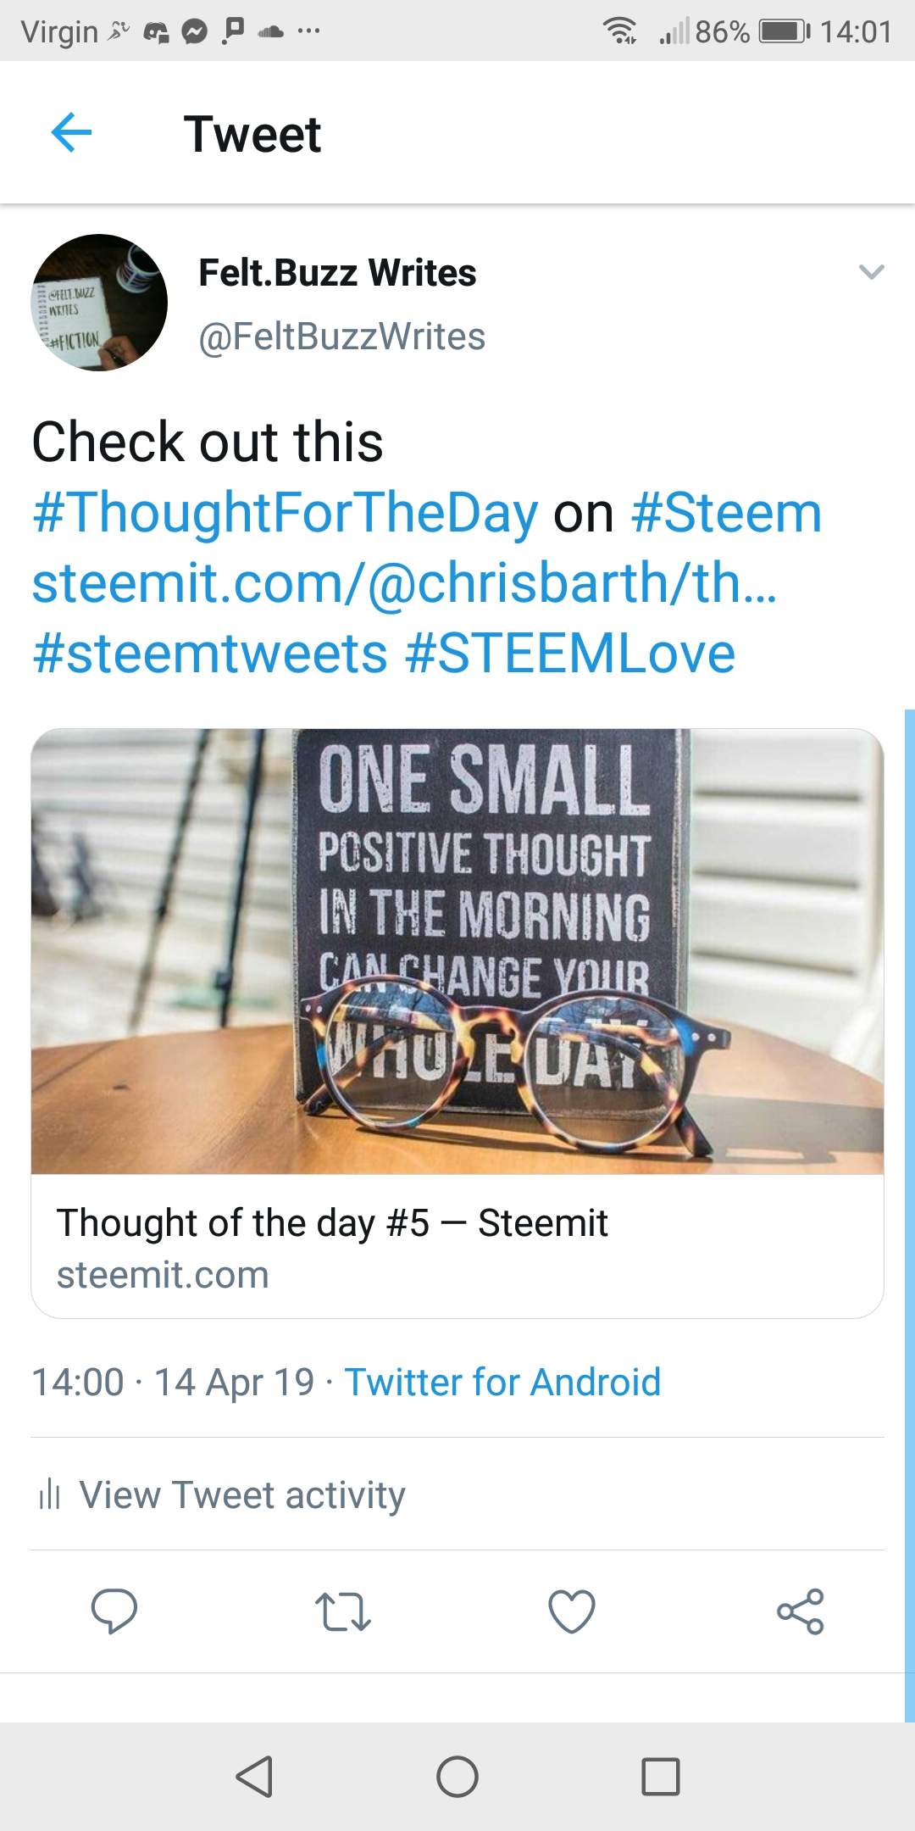Viewport: 915px width, 1831px height.
Task: Open tweet options chevron dropdown
Action: pyautogui.click(x=871, y=272)
